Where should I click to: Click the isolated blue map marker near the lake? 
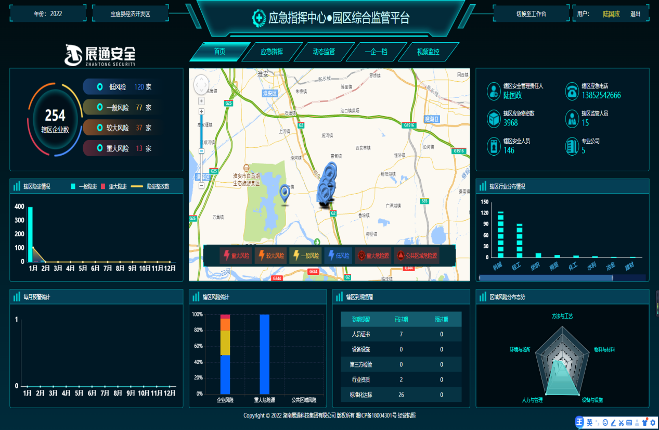pyautogui.click(x=285, y=193)
